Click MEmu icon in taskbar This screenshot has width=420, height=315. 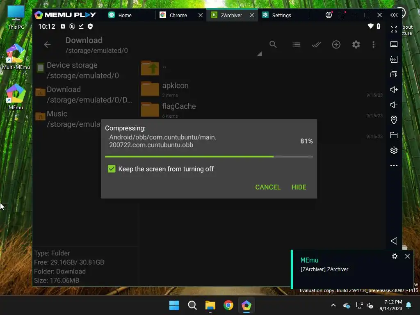[247, 305]
